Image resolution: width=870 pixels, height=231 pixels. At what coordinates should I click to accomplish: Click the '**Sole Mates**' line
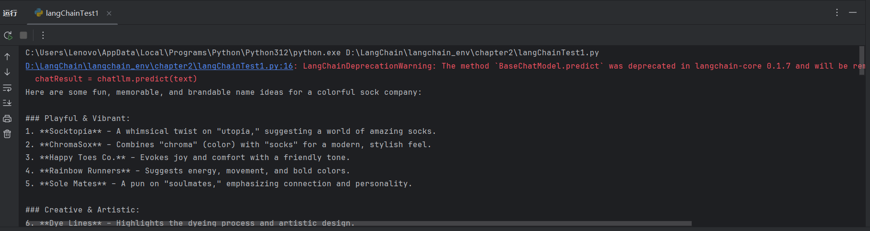[219, 184]
